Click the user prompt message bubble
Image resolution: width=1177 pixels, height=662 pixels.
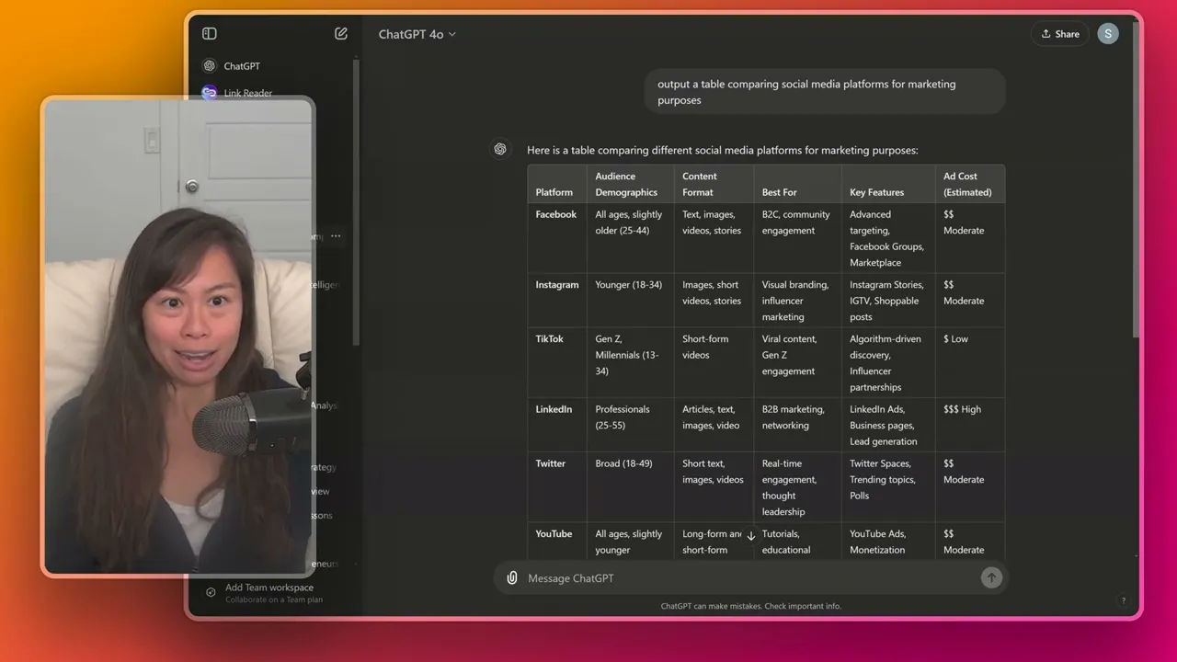click(825, 92)
